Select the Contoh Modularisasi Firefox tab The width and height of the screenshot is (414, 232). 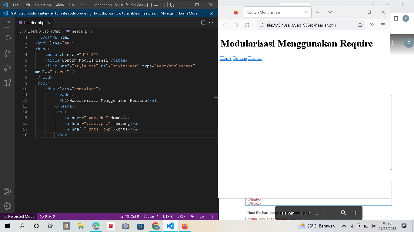pyautogui.click(x=277, y=12)
